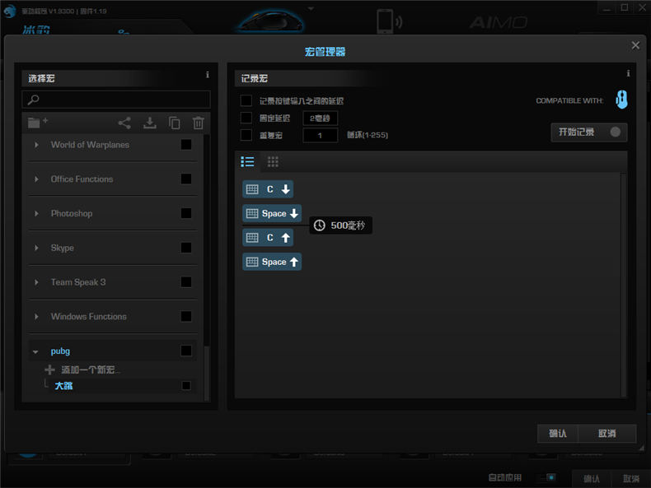
Task: Enable 记录按键输入之间的延迟 checkbox
Action: (x=246, y=100)
